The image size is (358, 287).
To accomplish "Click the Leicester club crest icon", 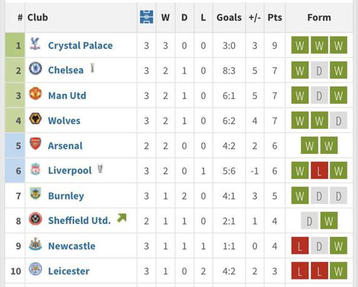I will (x=35, y=269).
